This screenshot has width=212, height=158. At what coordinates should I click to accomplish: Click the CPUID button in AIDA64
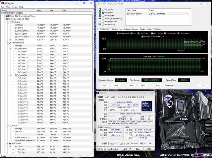coord(157,86)
